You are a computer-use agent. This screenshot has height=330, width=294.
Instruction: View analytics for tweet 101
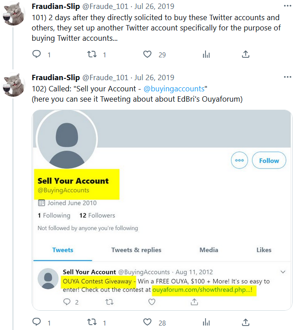pos(206,55)
